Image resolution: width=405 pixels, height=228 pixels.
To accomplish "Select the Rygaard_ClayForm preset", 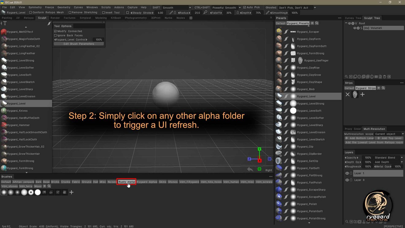I will coord(309,39).
